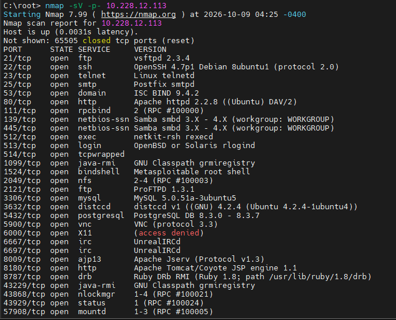Select 'ProFTPD 1.3.1' version text
396x320 pixels.
(x=164, y=189)
